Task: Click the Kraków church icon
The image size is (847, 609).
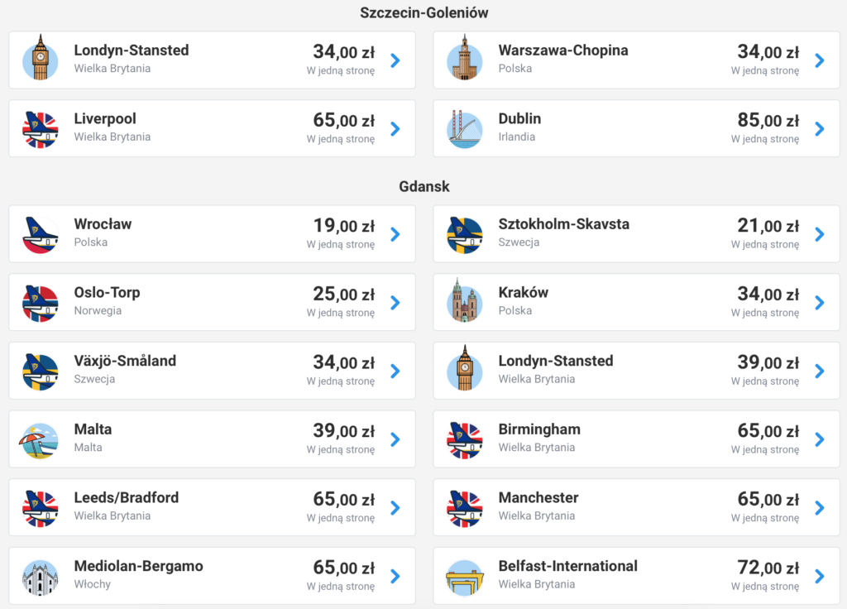Action: tap(464, 302)
